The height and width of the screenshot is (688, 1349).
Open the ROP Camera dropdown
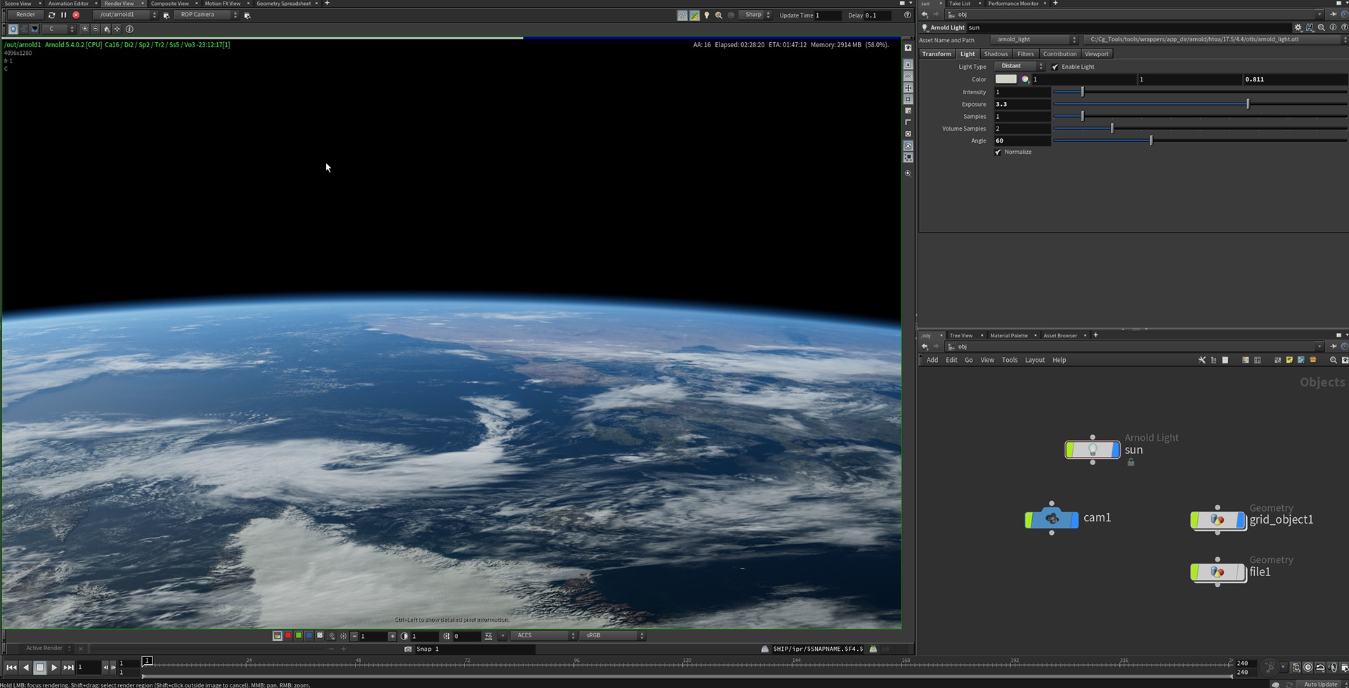pyautogui.click(x=206, y=15)
